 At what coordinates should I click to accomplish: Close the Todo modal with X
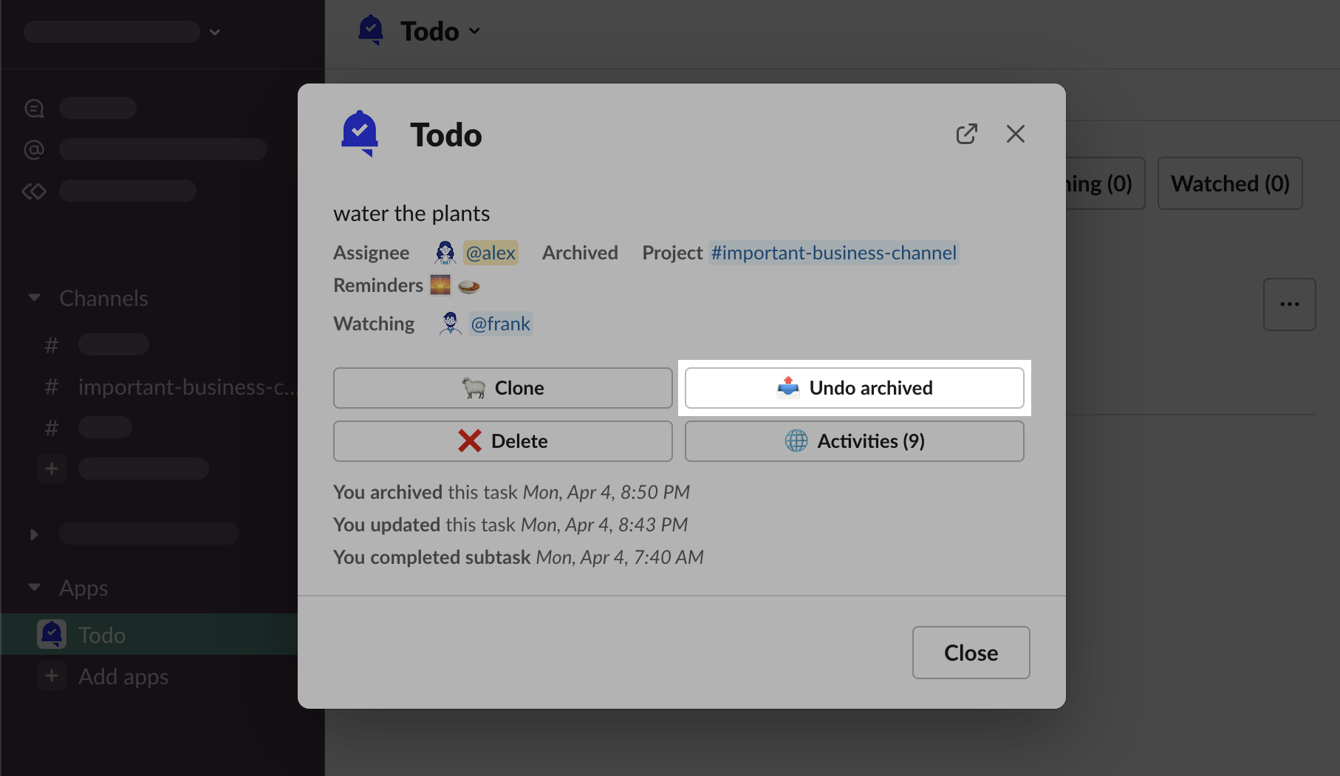1015,134
